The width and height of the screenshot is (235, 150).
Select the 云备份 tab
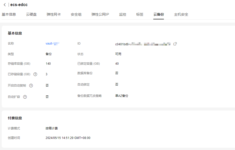click(x=159, y=14)
